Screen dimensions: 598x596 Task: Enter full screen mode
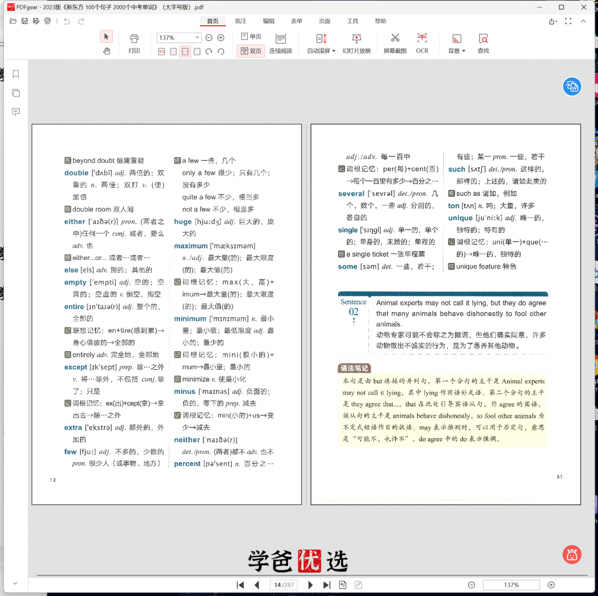coord(568,22)
